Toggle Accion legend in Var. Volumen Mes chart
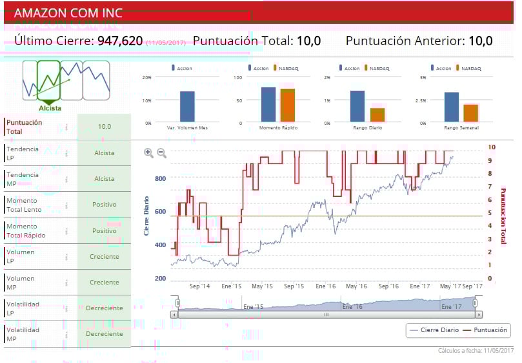This screenshot has height=363, width=522. pyautogui.click(x=182, y=68)
